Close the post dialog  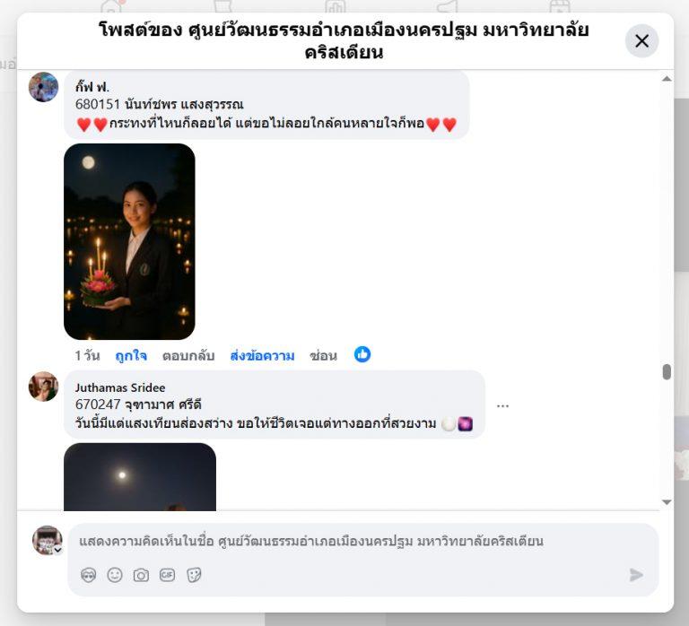[642, 41]
